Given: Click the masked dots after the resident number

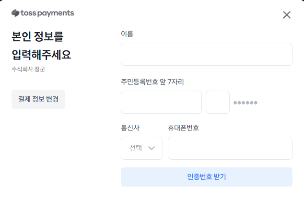Looking at the screenshot, I should click(x=246, y=103).
